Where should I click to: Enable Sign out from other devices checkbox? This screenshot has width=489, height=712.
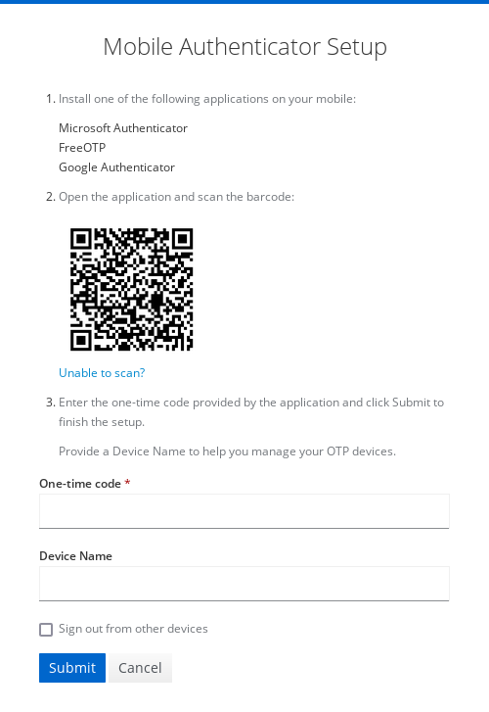[46, 630]
